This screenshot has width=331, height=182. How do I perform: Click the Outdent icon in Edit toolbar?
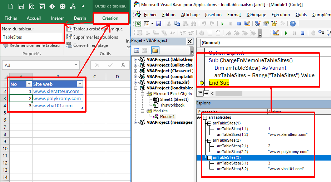[191, 33]
